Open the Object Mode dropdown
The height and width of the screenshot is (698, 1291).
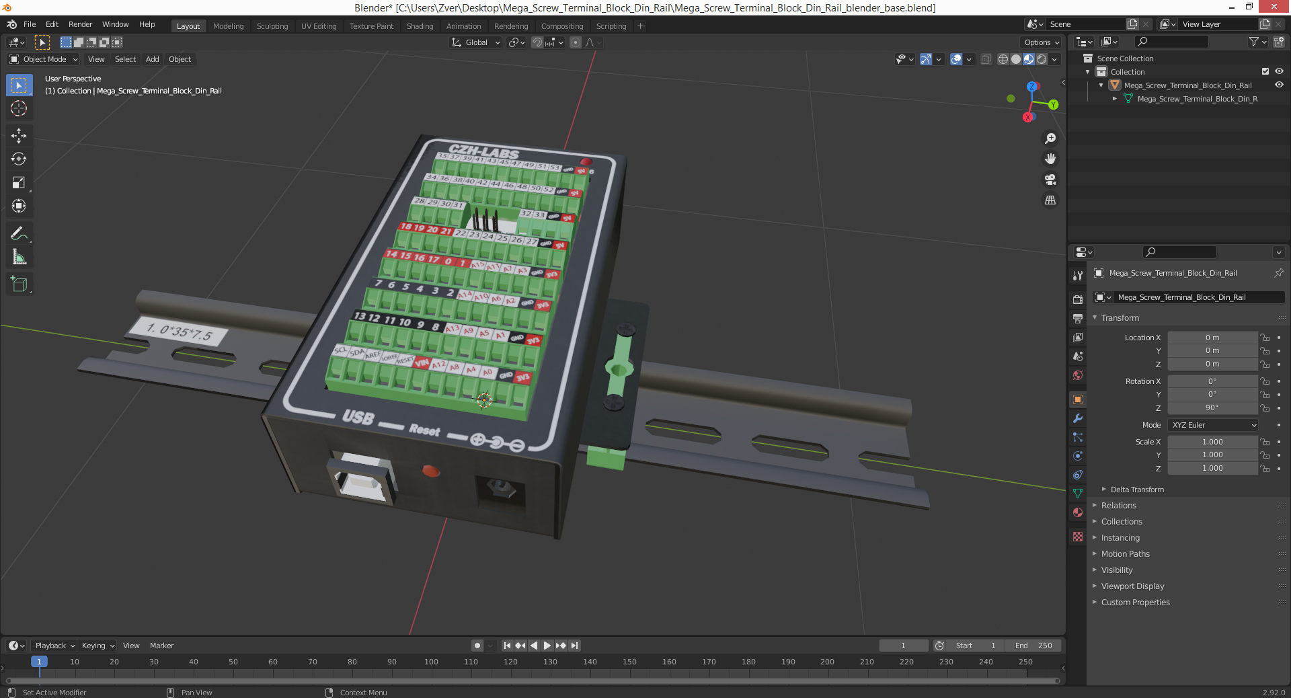point(44,59)
